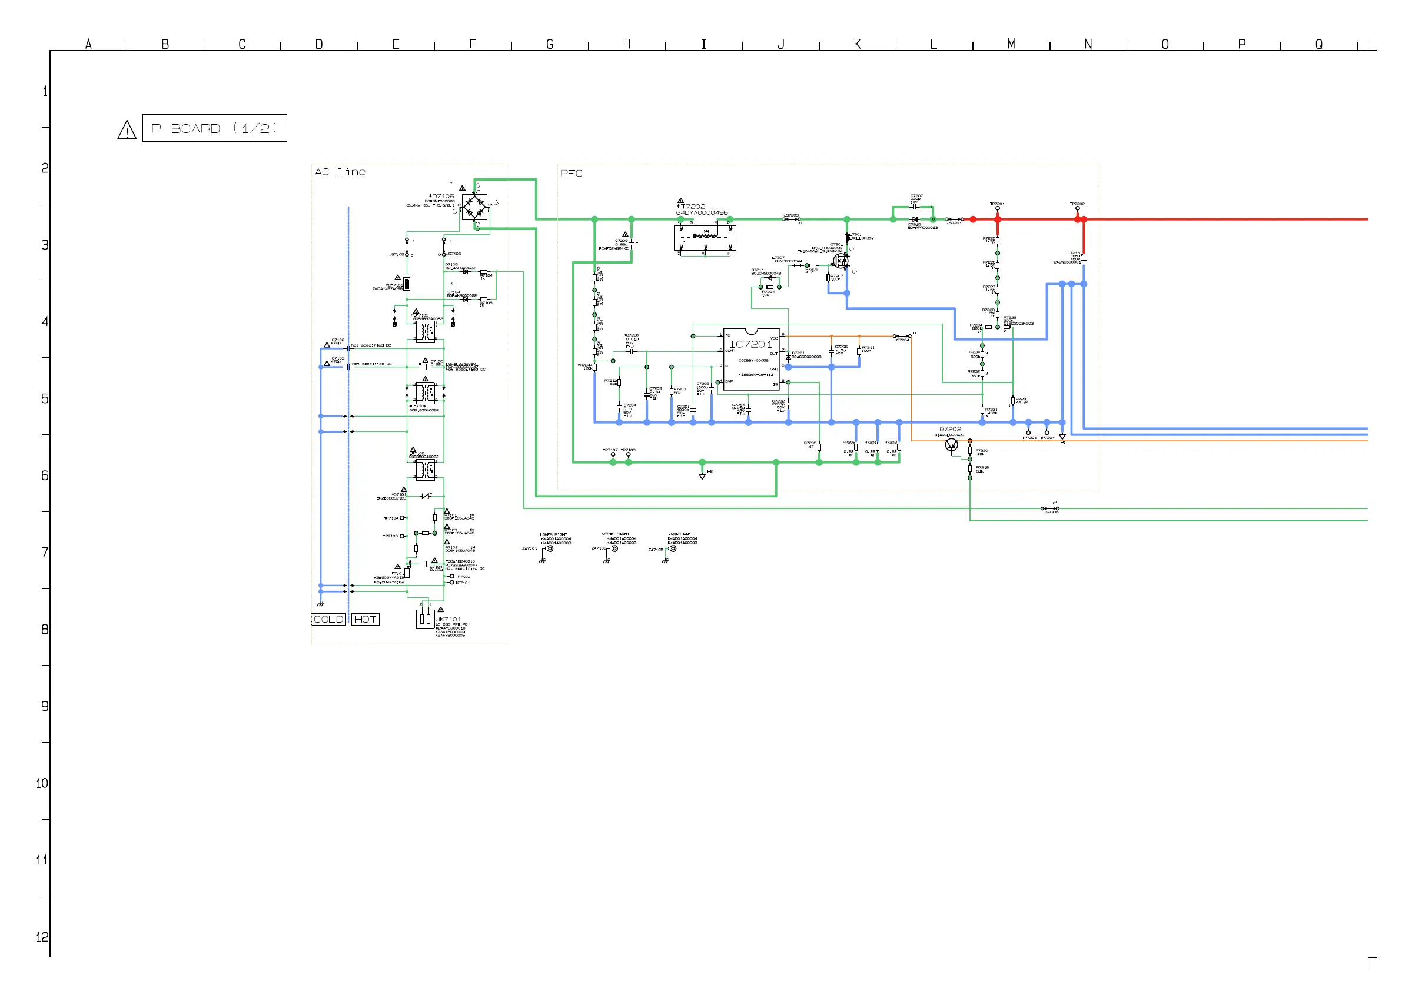1402x991 pixels.
Task: Select the LF7103 line filter symbol
Action: tap(425, 331)
